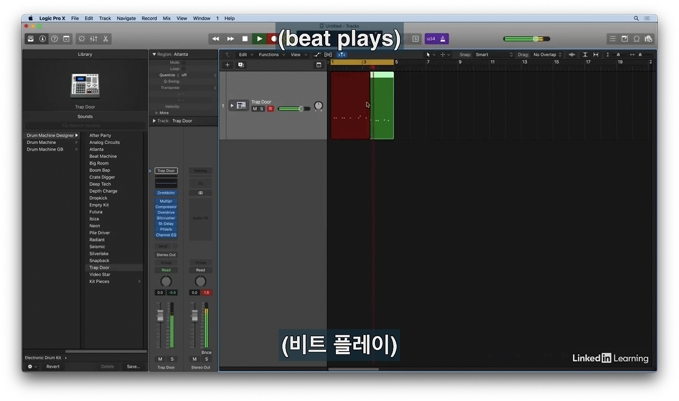Viewport: 679px width, 401px height.
Task: Click the Spotlight search icon
Action: point(637,18)
